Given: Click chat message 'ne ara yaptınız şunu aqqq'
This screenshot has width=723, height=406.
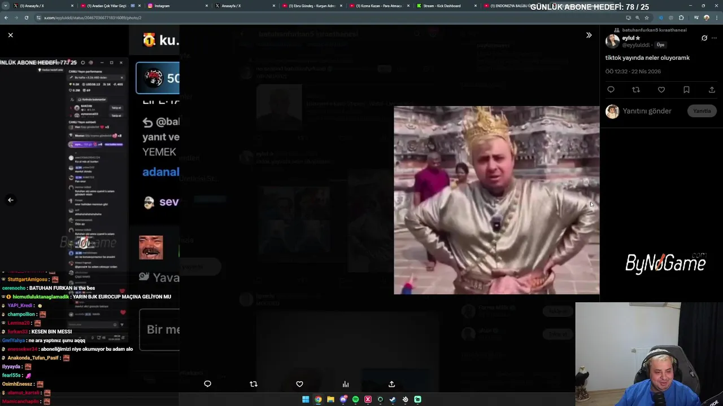Looking at the screenshot, I should coord(56,341).
